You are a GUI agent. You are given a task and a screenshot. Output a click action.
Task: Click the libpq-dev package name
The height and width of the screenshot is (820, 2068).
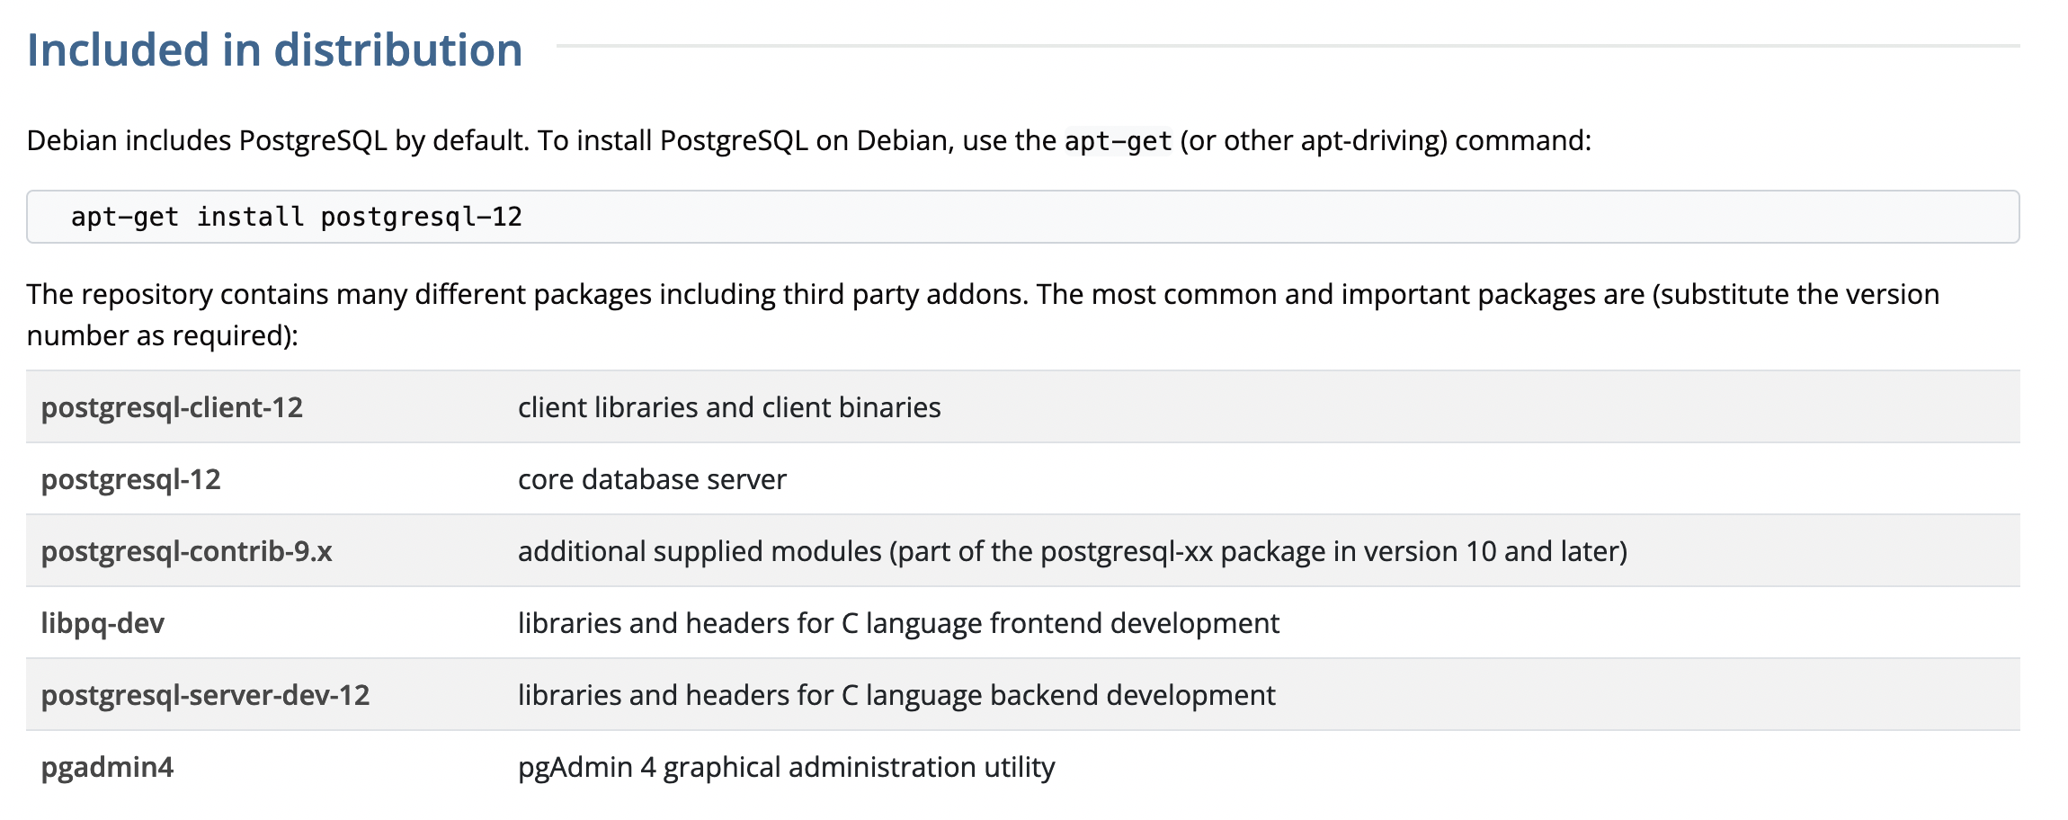pos(103,623)
